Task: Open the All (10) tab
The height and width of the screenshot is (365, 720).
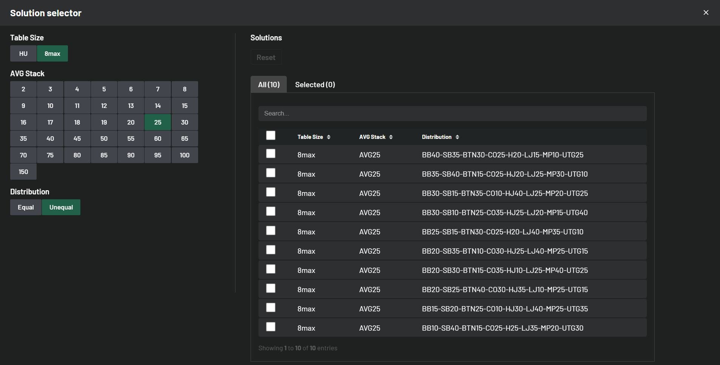Action: pyautogui.click(x=269, y=85)
